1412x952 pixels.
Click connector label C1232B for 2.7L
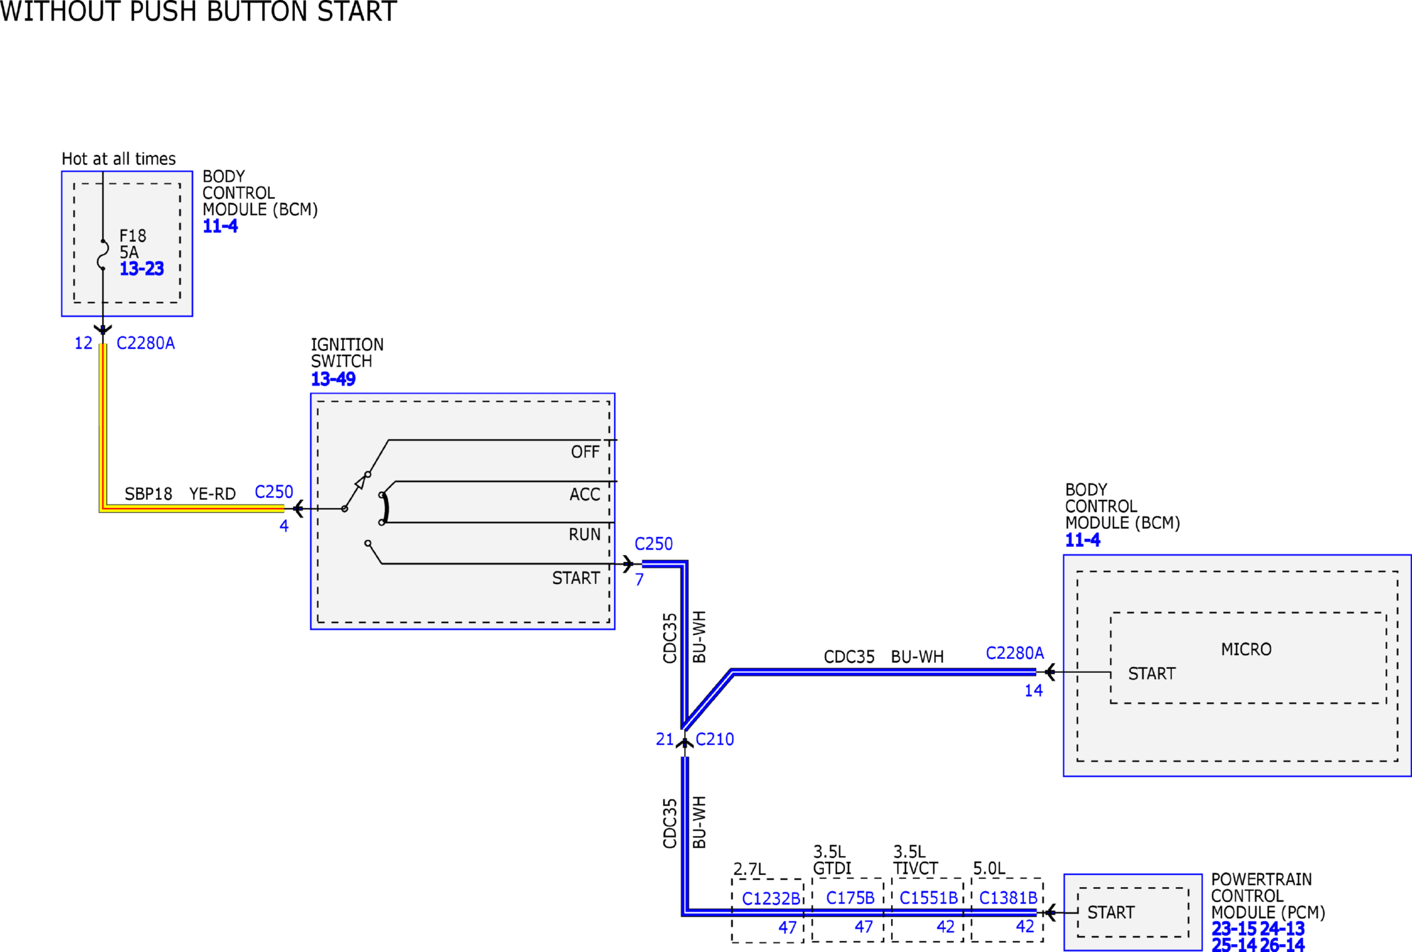point(771,898)
